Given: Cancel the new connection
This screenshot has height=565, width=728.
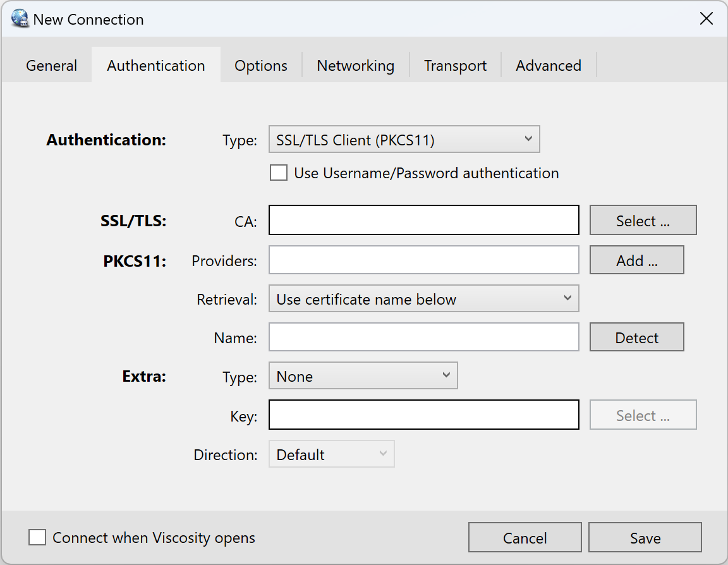Looking at the screenshot, I should click(x=525, y=538).
